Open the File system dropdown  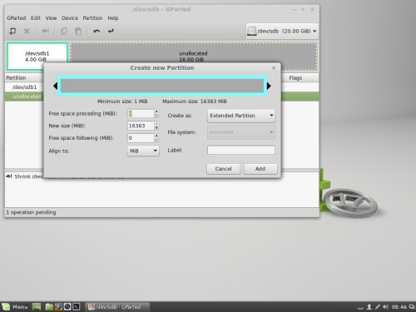241,132
